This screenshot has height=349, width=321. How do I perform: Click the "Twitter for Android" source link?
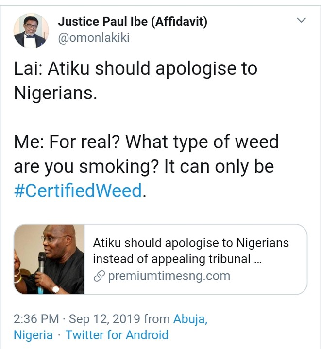click(x=117, y=335)
